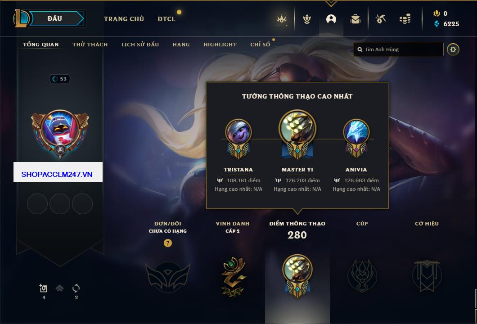Click the Tìm Anh Hùng search field
477x324 pixels.
coord(399,49)
